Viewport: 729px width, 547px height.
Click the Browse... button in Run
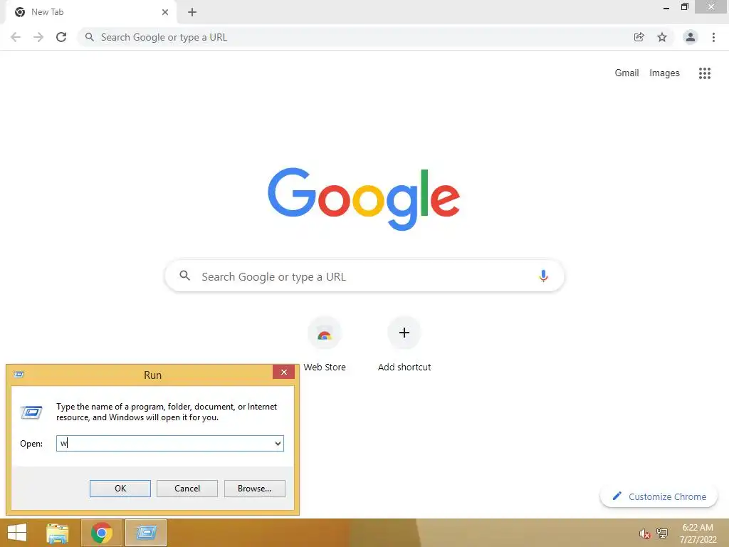[254, 489]
